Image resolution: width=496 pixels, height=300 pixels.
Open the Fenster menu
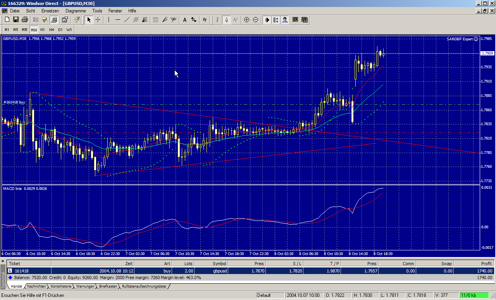tap(115, 11)
